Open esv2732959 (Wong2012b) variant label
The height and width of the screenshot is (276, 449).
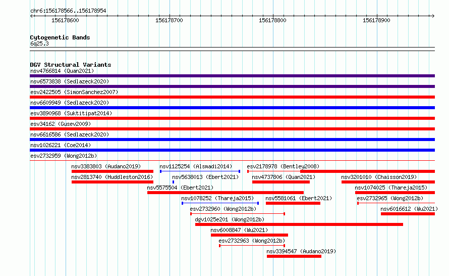click(x=64, y=156)
